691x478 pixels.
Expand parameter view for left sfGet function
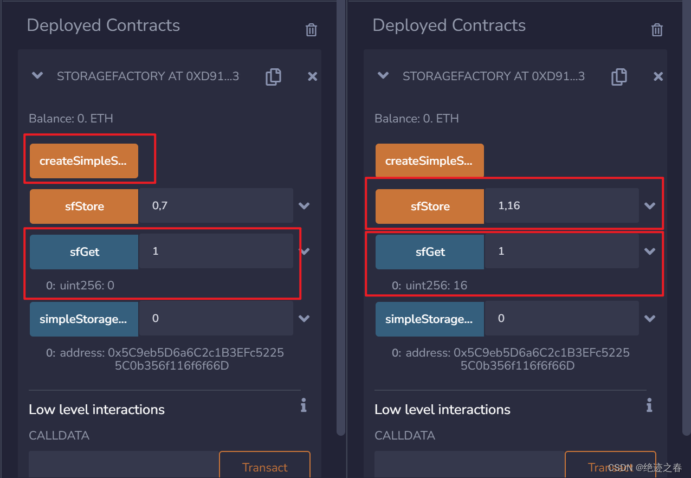304,251
